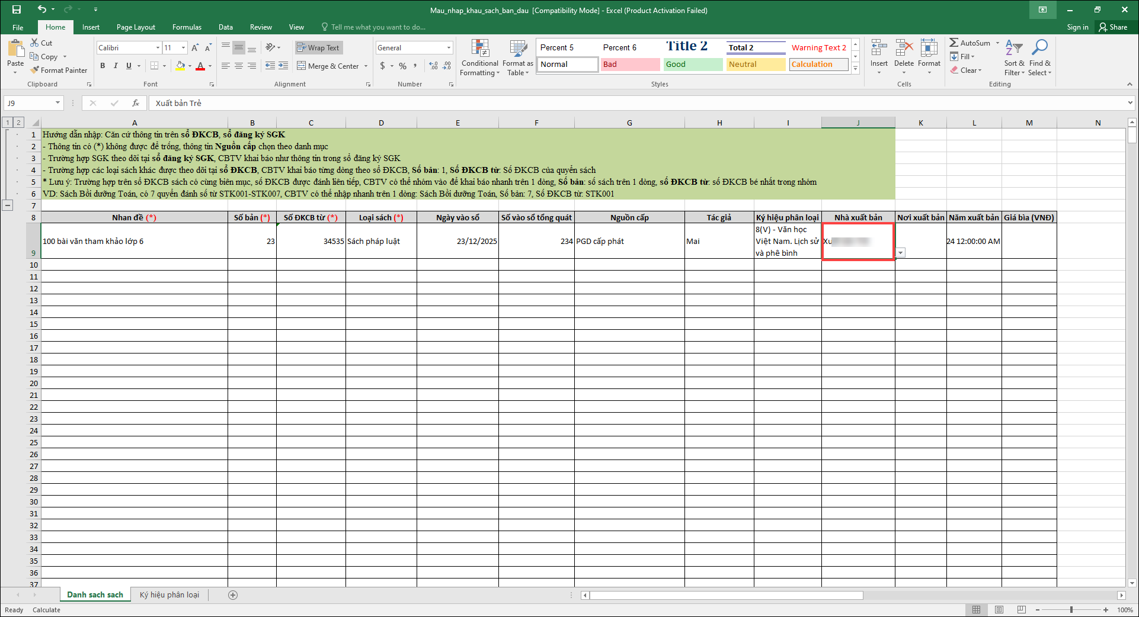Toggle Underline formatting

pos(129,66)
